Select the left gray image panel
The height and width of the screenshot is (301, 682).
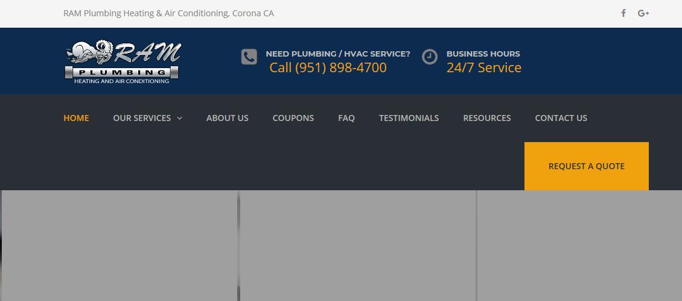pos(120,246)
